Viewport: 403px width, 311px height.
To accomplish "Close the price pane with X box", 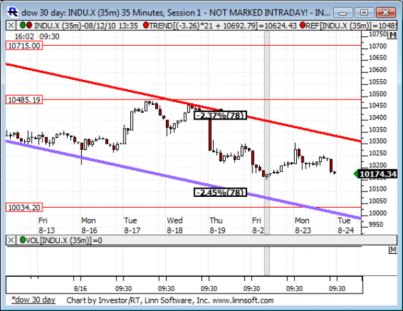I will (11, 26).
